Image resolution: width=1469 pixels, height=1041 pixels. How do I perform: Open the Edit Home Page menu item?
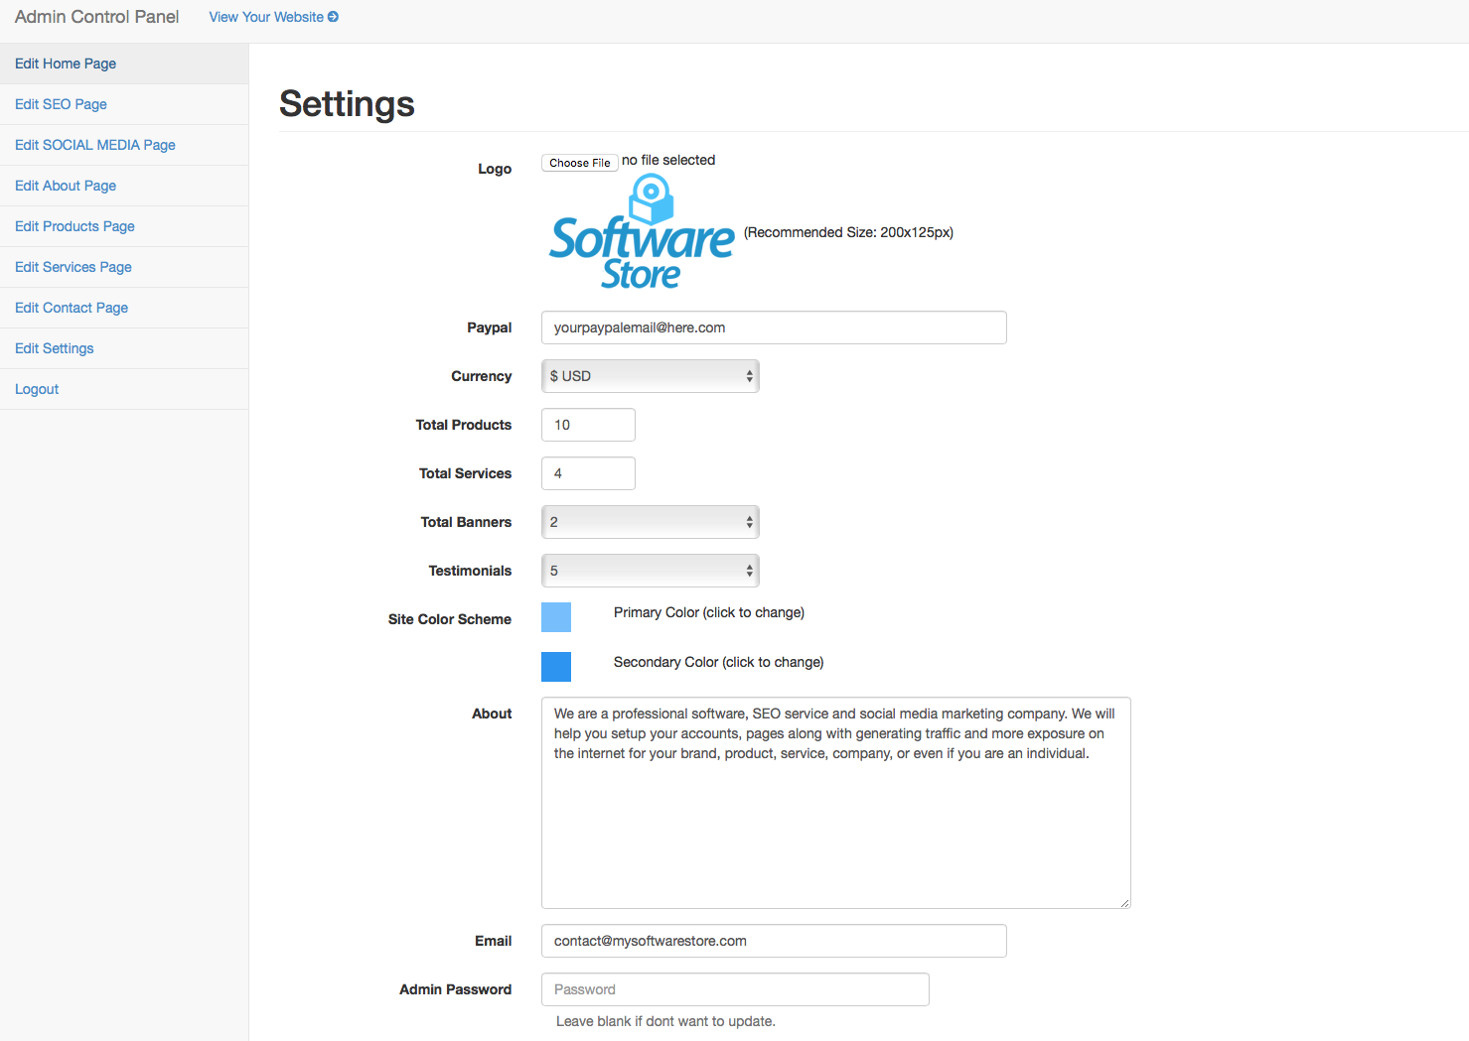tap(124, 64)
